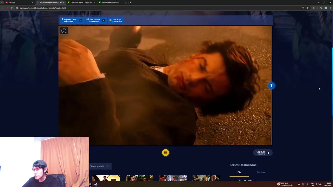Click the browser forward arrow
The image size is (333, 187).
7,8
